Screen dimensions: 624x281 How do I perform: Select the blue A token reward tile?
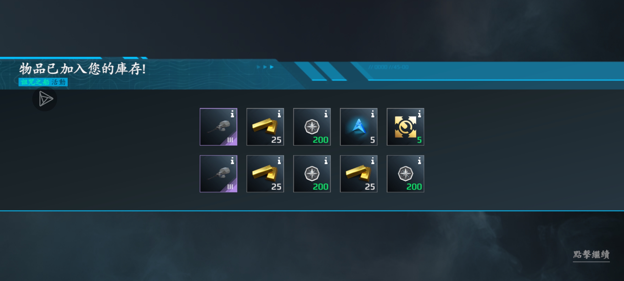click(359, 127)
